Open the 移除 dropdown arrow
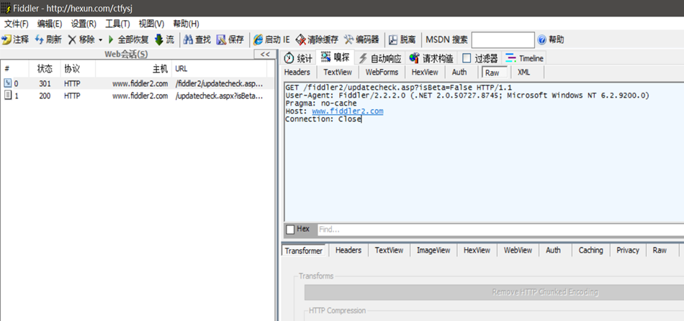Viewport: 684px width, 321px height. 100,40
